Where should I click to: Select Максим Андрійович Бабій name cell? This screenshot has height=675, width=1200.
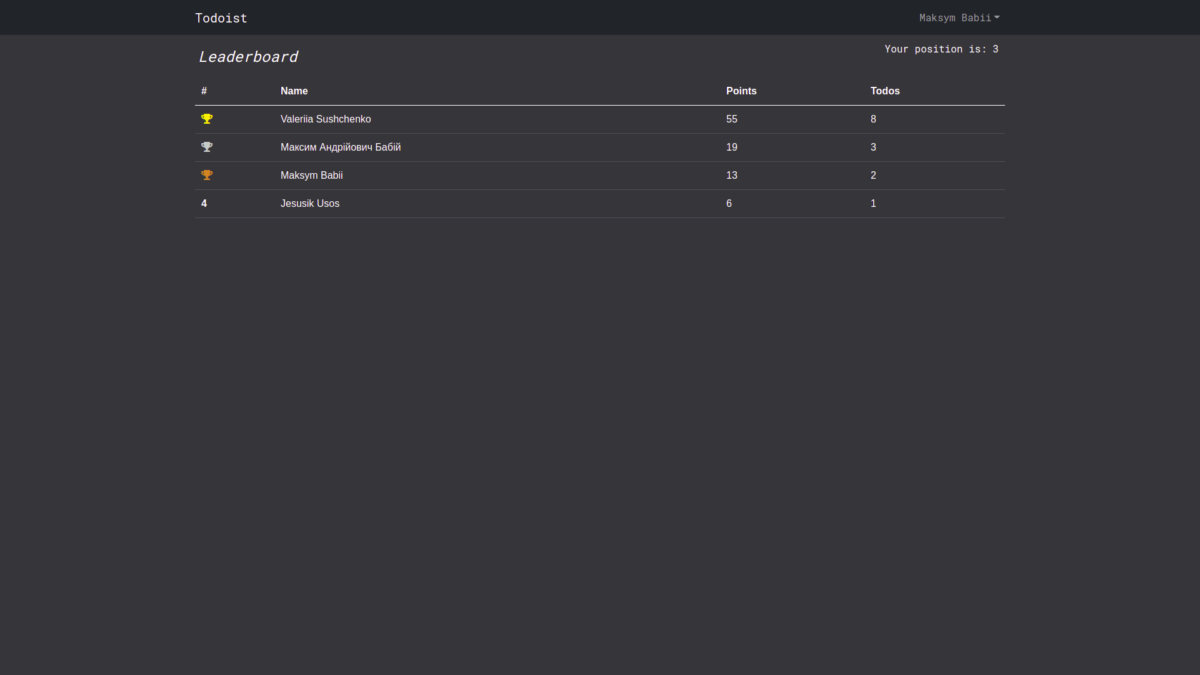pyautogui.click(x=341, y=147)
